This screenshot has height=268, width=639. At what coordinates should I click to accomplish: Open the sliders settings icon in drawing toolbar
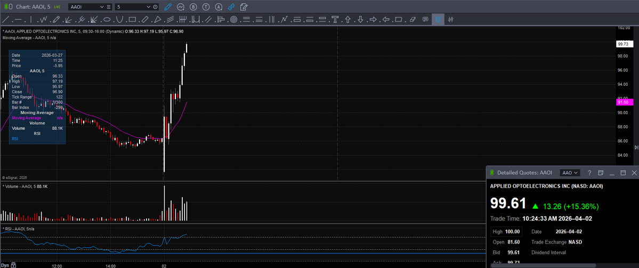[x=451, y=20]
